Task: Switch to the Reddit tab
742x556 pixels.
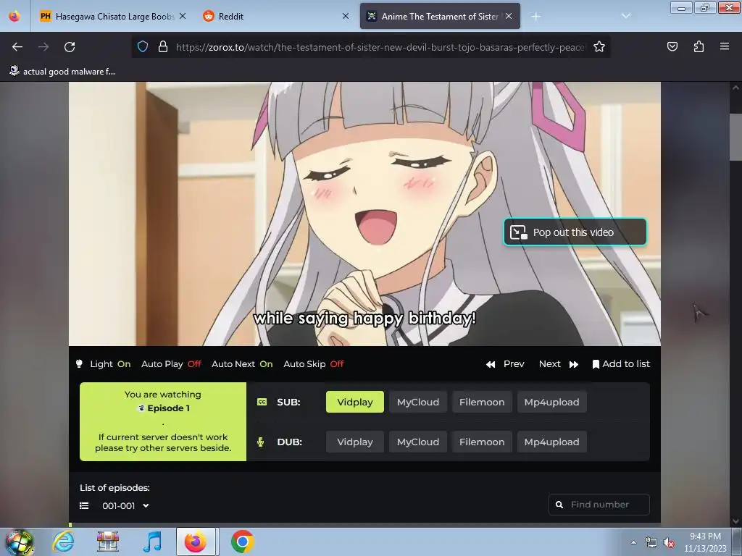Action: coord(275,16)
